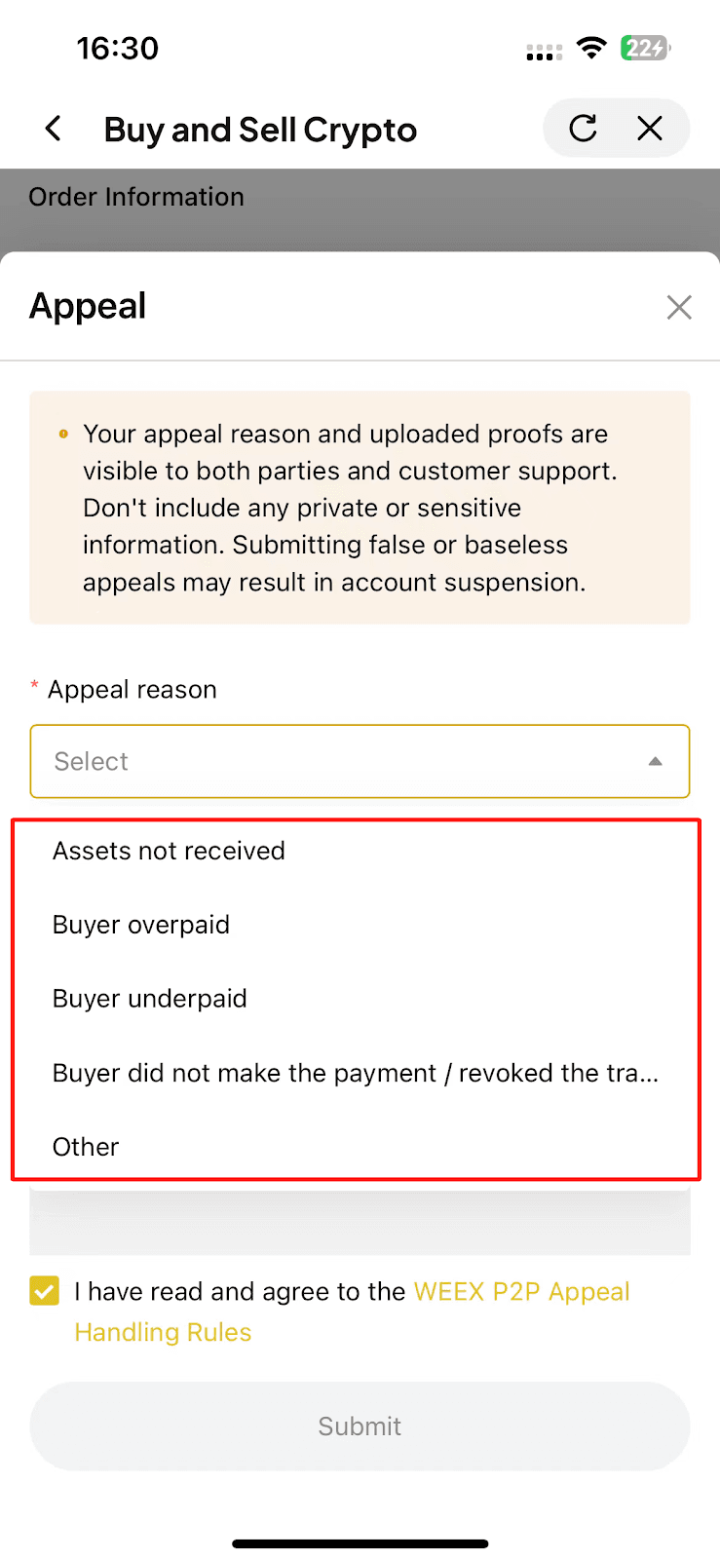The width and height of the screenshot is (720, 1559).
Task: Choose "Other" as appeal reason
Action: 86,1147
